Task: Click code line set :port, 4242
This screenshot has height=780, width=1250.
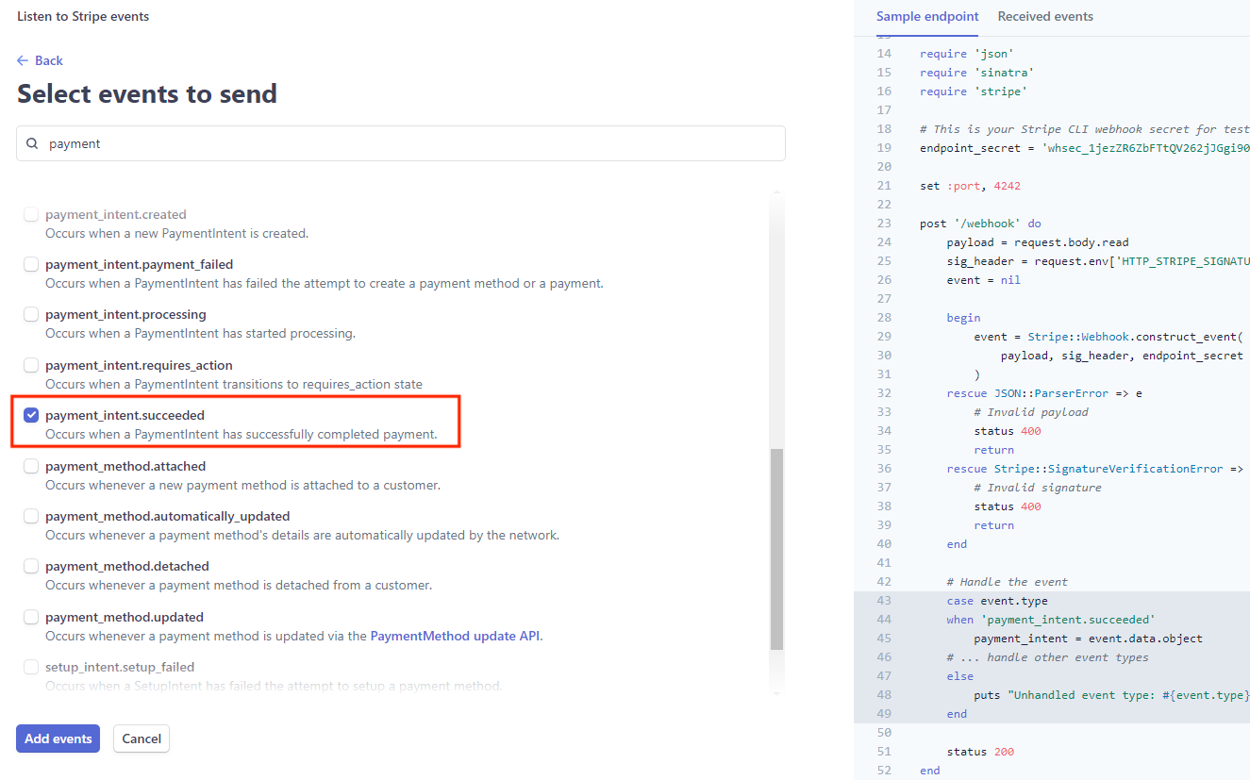Action: pyautogui.click(x=970, y=186)
